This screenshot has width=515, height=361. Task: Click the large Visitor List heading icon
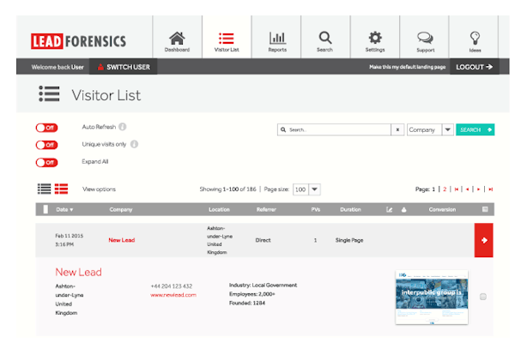49,93
